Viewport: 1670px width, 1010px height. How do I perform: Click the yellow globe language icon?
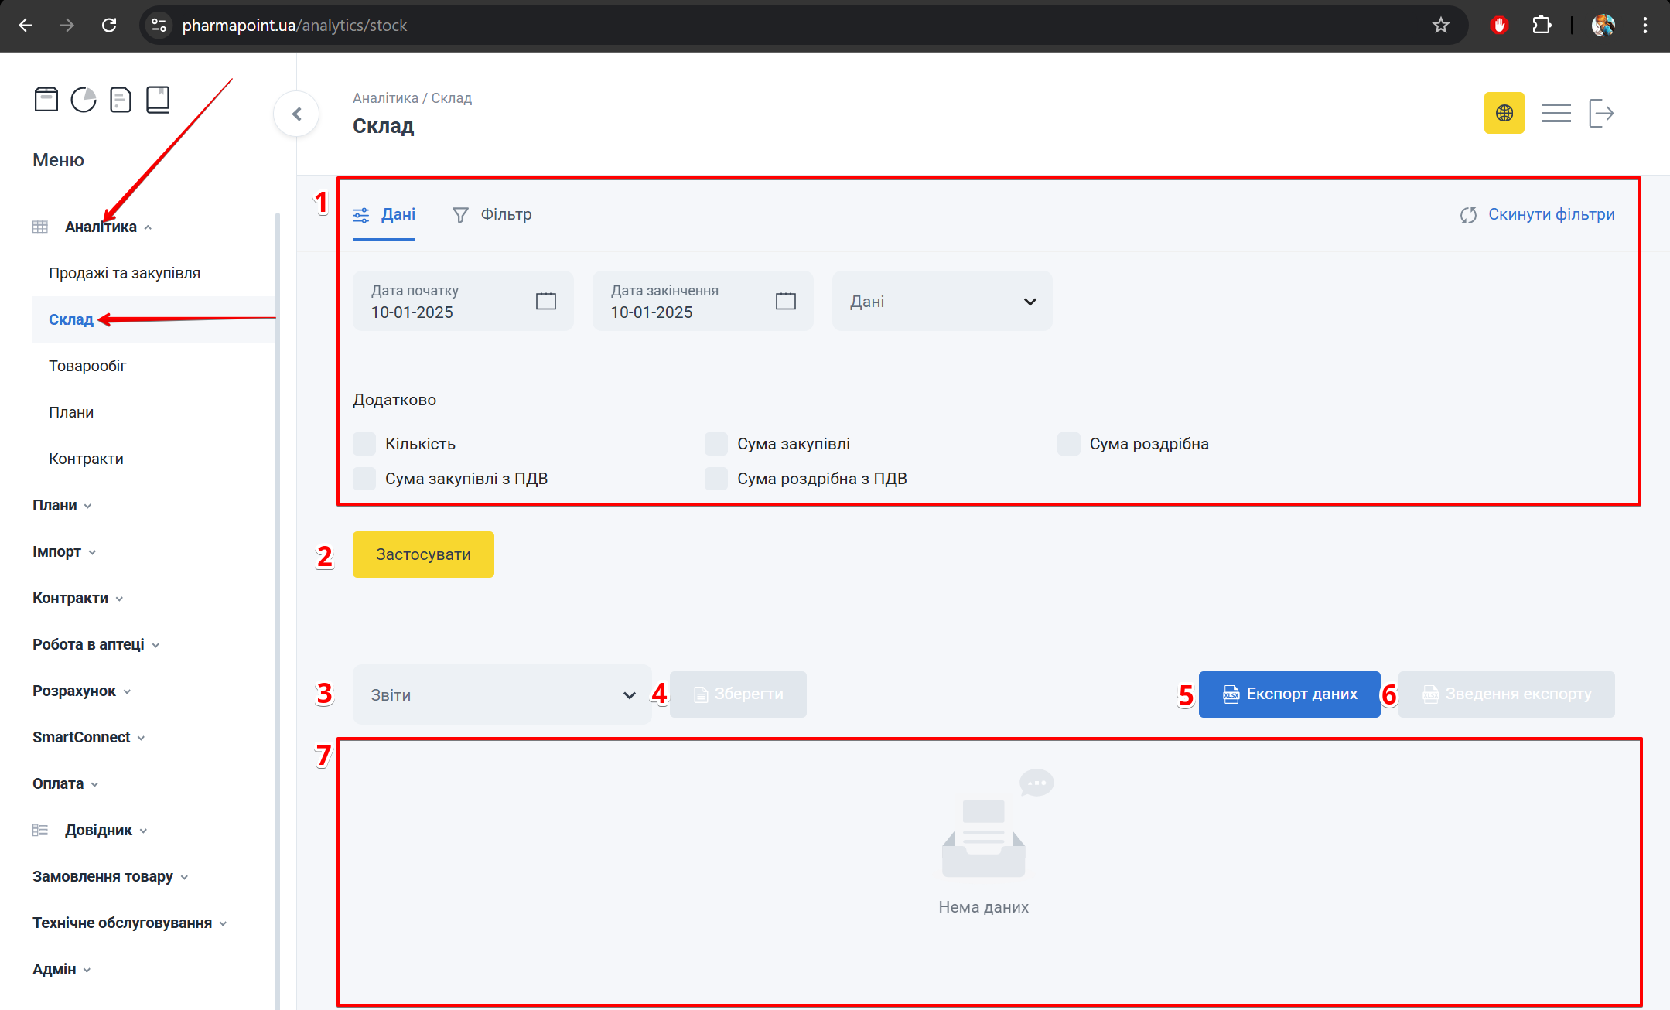pos(1504,113)
